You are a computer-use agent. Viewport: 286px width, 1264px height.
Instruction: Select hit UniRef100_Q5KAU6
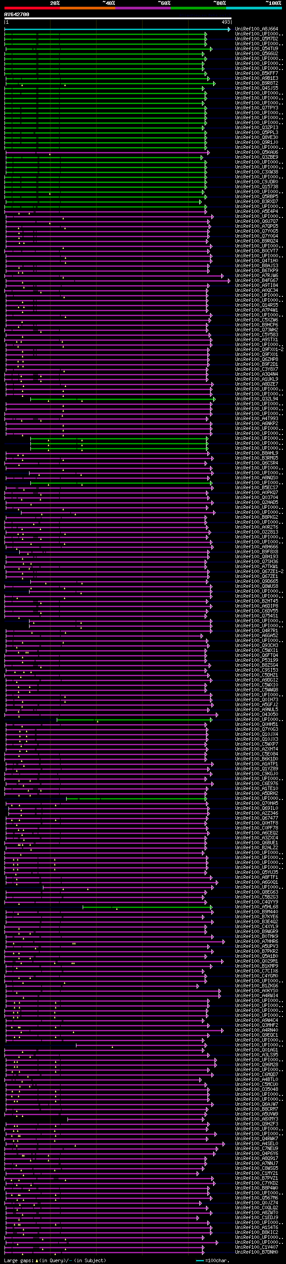(x=257, y=152)
